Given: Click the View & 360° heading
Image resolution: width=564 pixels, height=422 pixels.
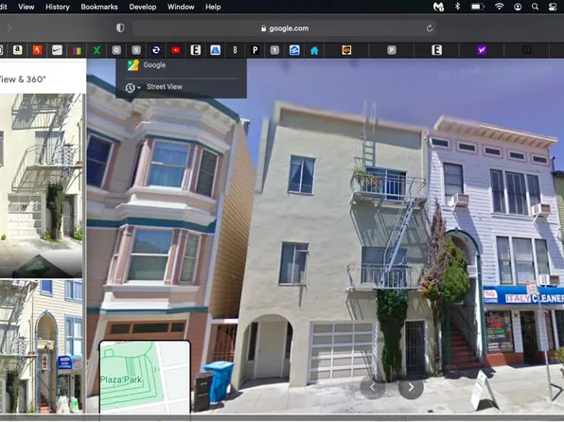Looking at the screenshot, I should [x=23, y=79].
